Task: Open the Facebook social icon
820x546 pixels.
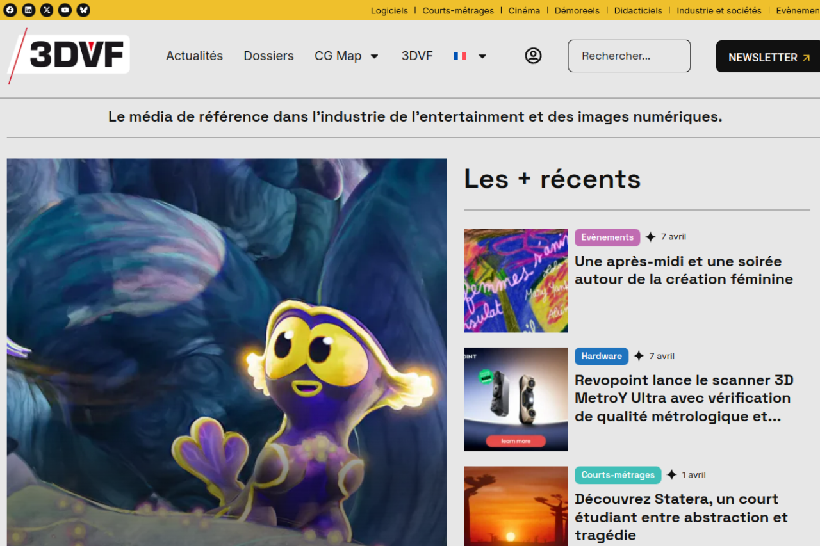Action: pyautogui.click(x=10, y=10)
